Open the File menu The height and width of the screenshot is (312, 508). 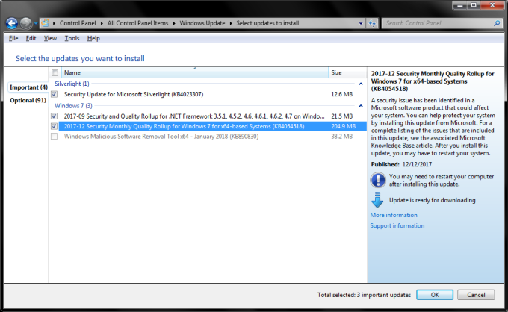pos(13,38)
